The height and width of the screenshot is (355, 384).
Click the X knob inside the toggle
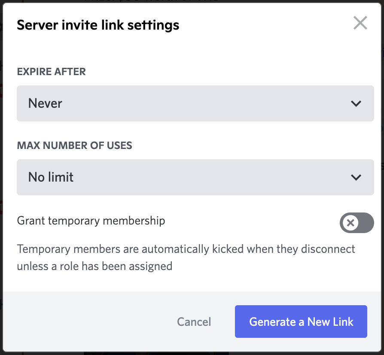[x=350, y=223]
